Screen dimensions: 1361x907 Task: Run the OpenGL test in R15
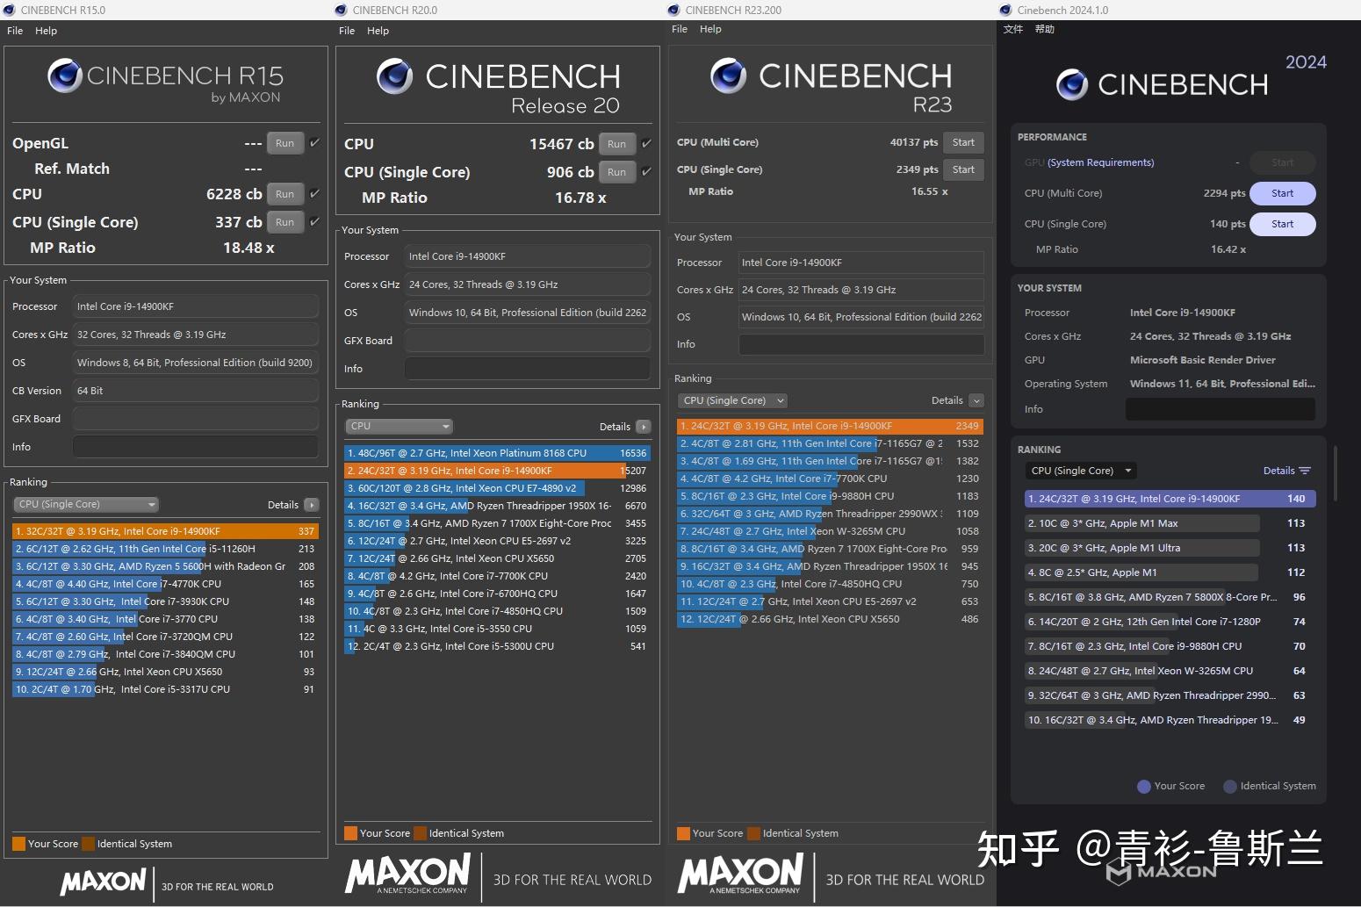[x=285, y=143]
